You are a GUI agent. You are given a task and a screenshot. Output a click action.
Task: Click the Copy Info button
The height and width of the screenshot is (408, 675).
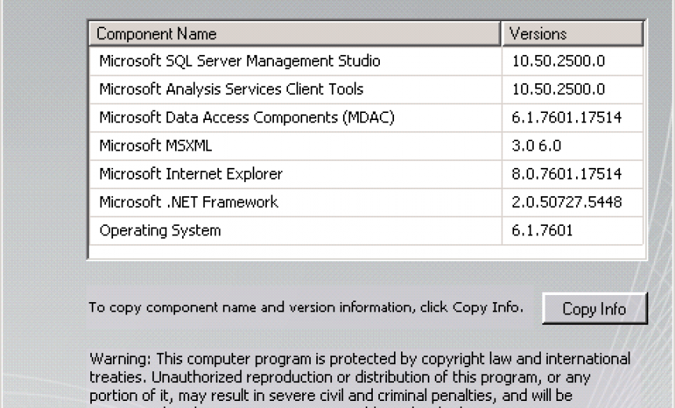coord(594,308)
